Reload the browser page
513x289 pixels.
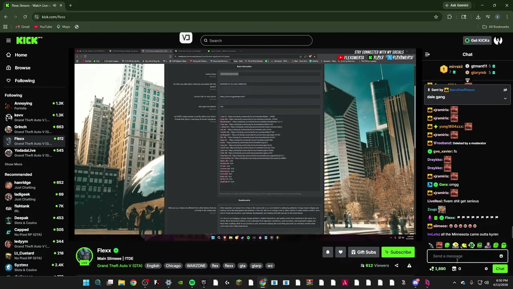pos(25,17)
